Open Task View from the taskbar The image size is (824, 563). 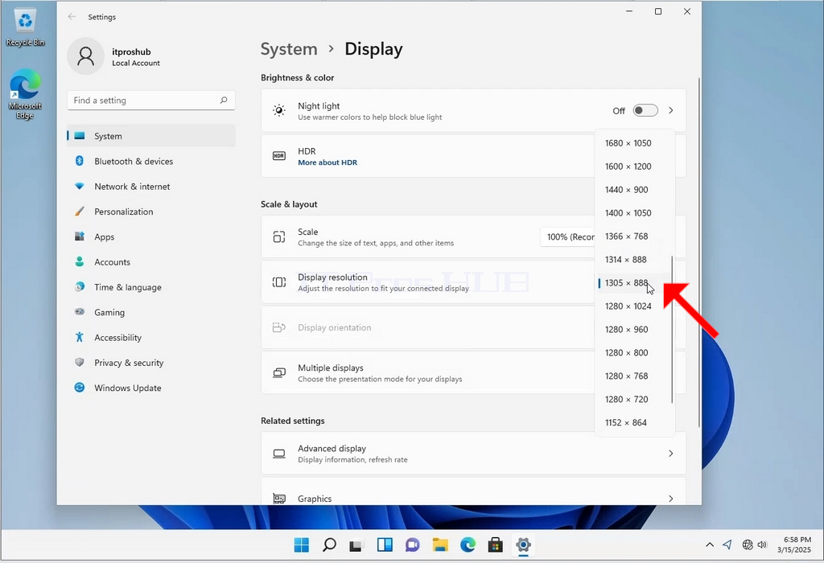pos(356,545)
